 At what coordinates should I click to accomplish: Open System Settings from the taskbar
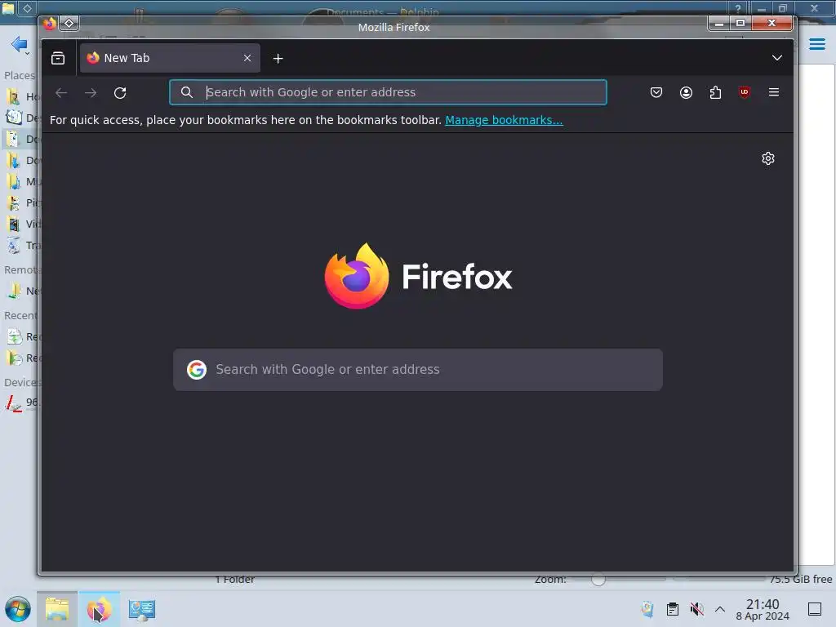coord(142,609)
